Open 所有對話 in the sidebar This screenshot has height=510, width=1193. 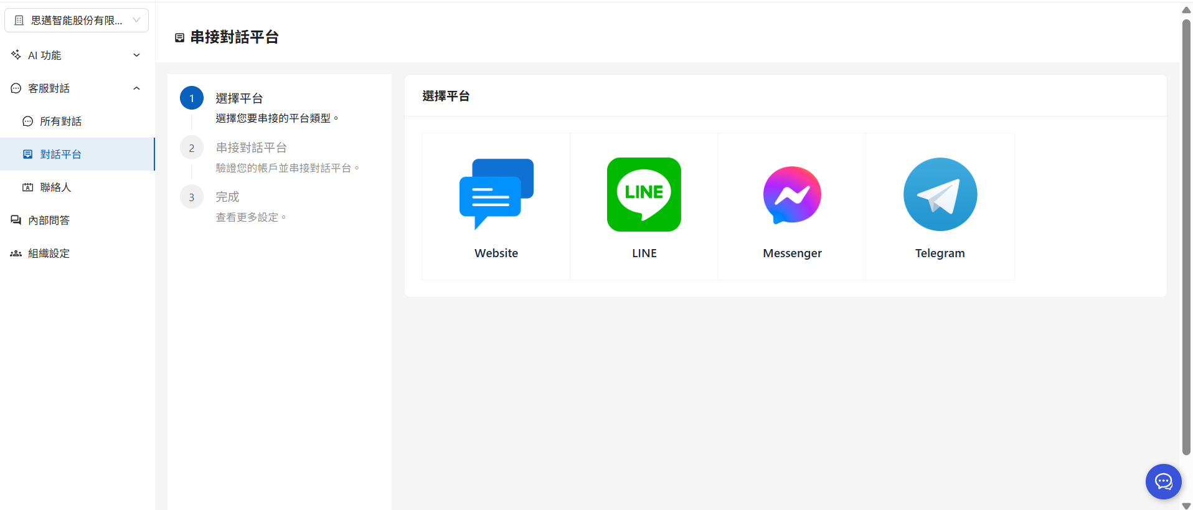(60, 121)
